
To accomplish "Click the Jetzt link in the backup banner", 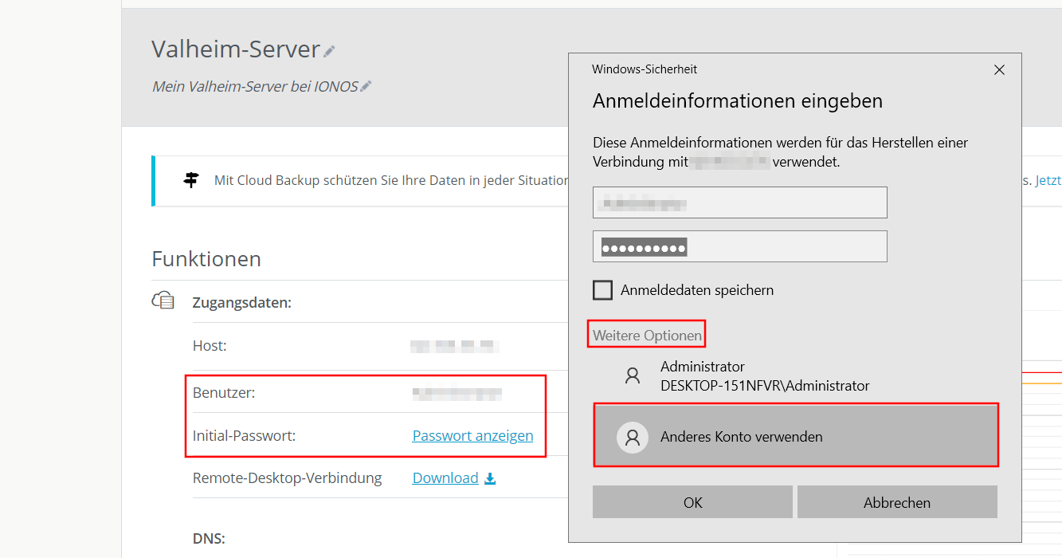I will 1048,181.
